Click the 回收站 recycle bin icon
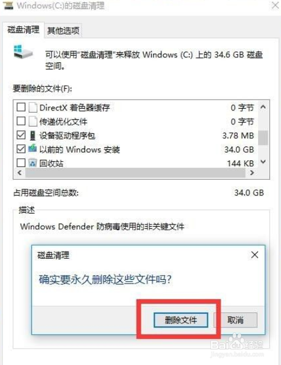This screenshot has height=365, width=281. [x=33, y=163]
